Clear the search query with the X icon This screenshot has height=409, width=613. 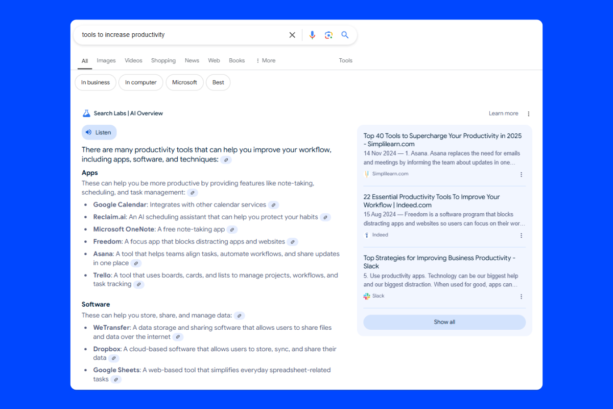tap(292, 35)
